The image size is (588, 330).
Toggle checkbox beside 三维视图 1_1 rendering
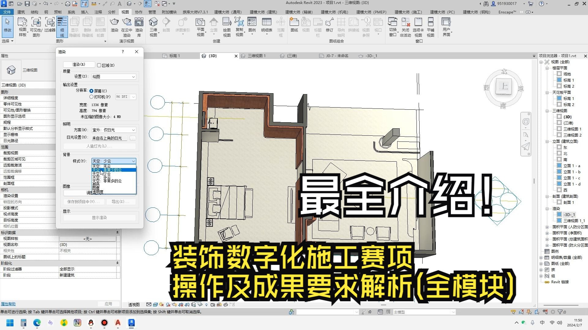coord(559,221)
